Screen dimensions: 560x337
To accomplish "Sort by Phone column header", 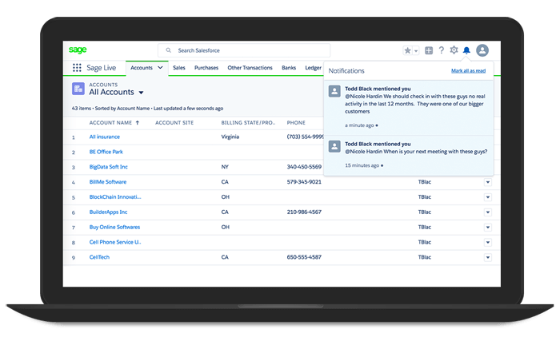I will coord(296,123).
